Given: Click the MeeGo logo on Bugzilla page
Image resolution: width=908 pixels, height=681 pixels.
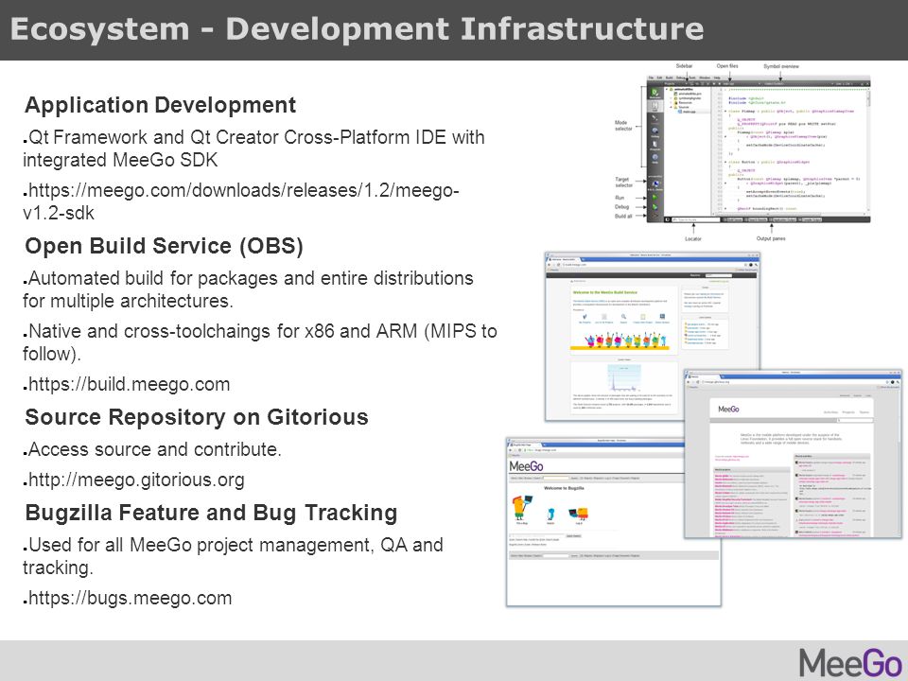Looking at the screenshot, I should click(526, 466).
